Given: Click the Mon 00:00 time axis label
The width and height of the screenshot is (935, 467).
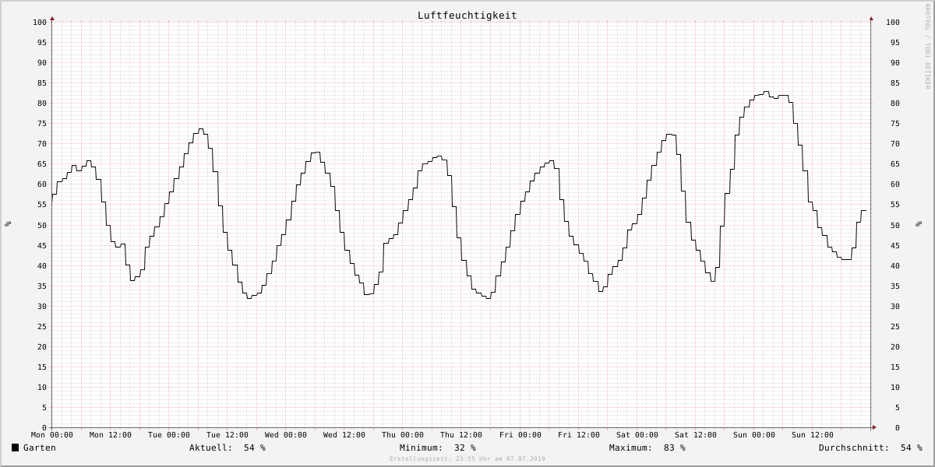Looking at the screenshot, I should pos(52,435).
